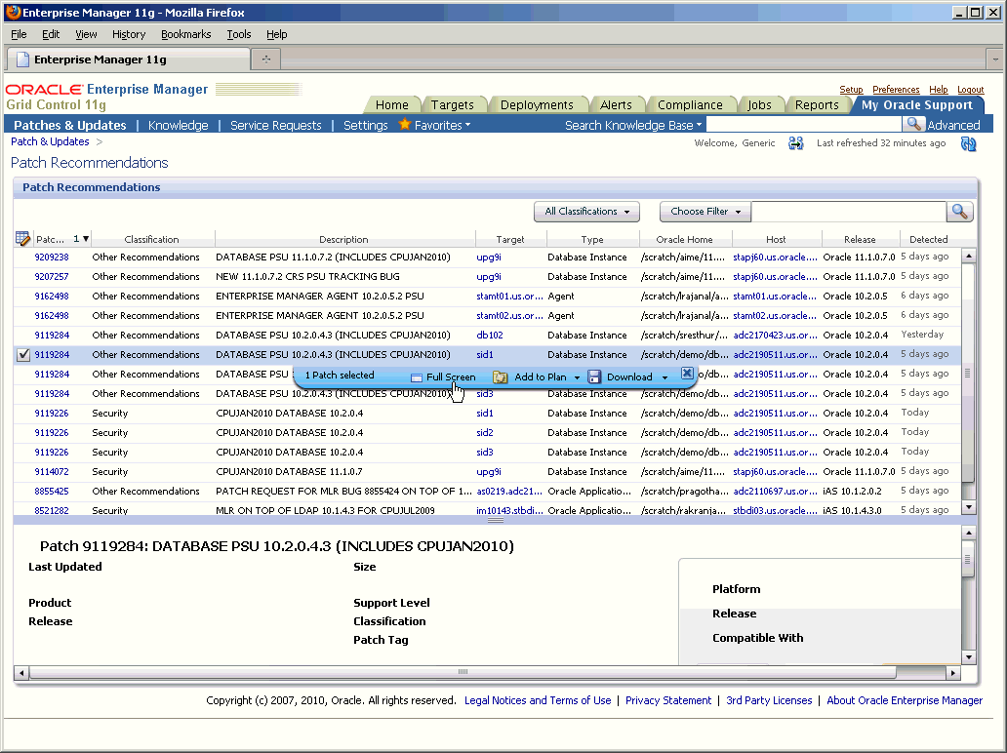This screenshot has height=753, width=1007.
Task: Expand the Add to Plan dropdown arrow
Action: [577, 377]
